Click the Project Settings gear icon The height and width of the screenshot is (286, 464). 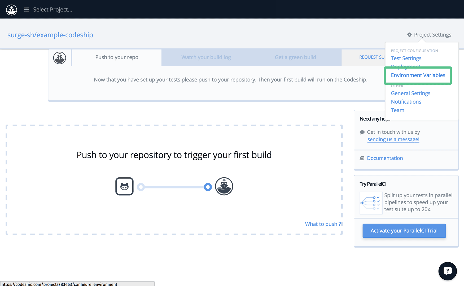(x=409, y=35)
